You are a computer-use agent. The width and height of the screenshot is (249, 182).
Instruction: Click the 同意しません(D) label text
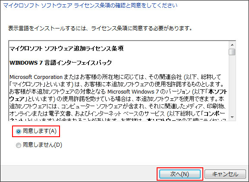tap(42, 145)
